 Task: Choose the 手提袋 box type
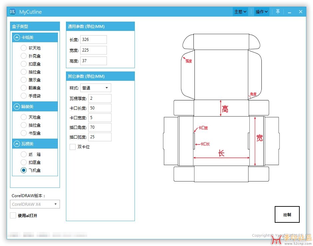click(24, 96)
